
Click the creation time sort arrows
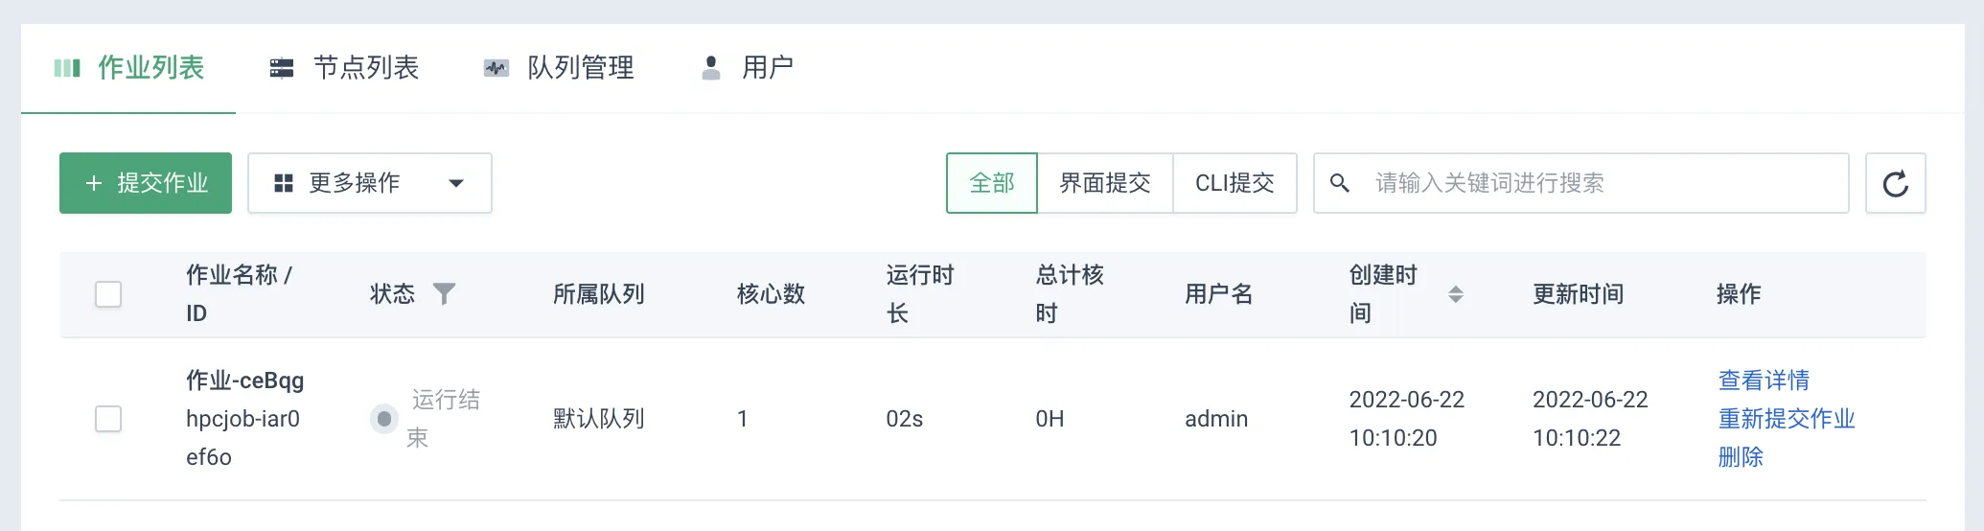pos(1455,294)
